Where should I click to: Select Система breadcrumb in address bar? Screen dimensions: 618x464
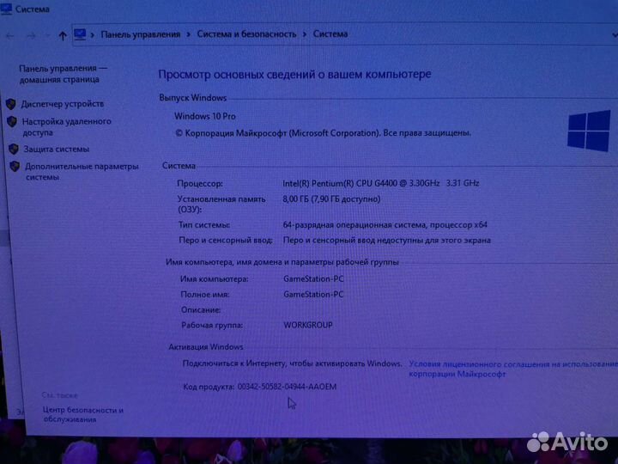(x=330, y=34)
